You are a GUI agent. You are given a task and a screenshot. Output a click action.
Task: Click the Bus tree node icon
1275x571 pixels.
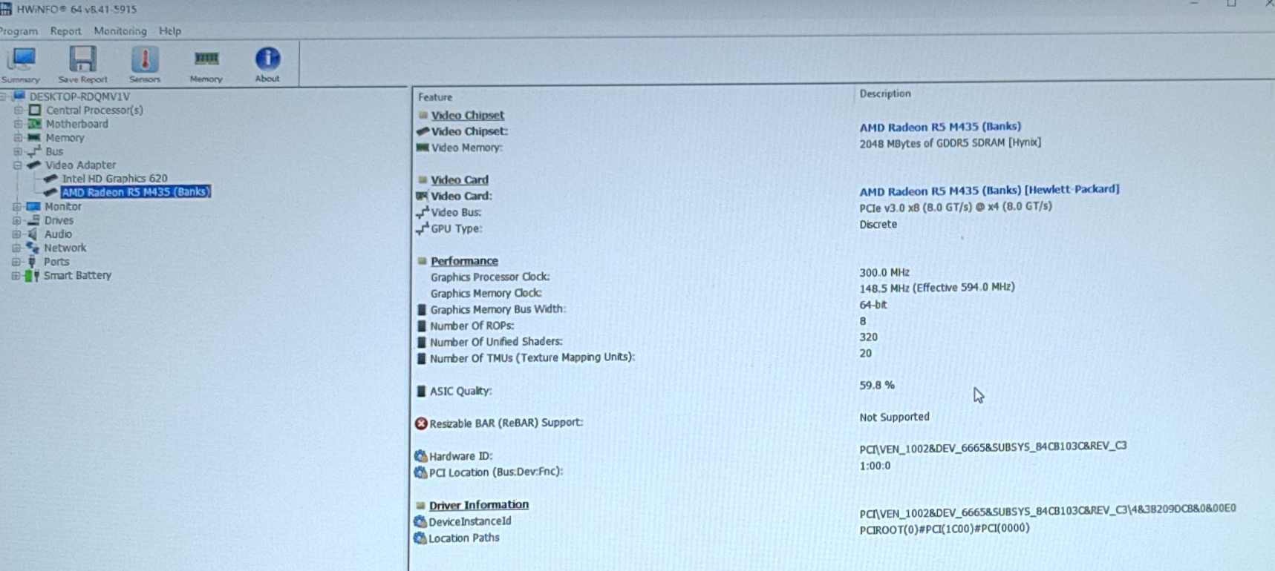pos(34,151)
